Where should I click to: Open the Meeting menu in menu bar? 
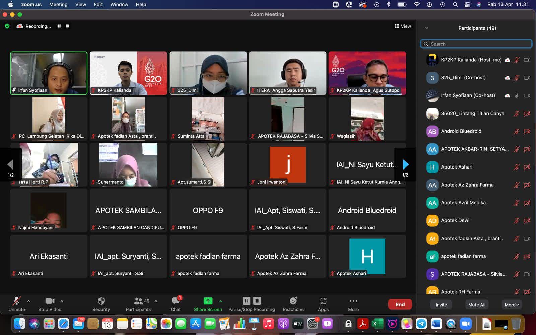(58, 4)
